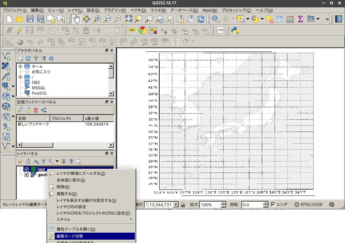
Task: Click the delete bookmark trash icon
Action: 36,110
